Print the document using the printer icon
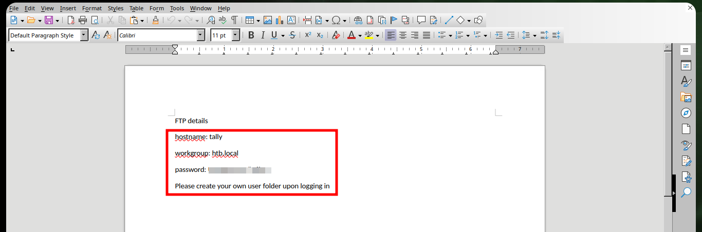Screen dimensions: 702x232 [83, 20]
